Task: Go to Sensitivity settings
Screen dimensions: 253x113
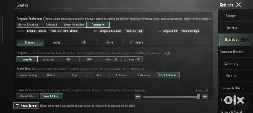Action: pos(231,64)
